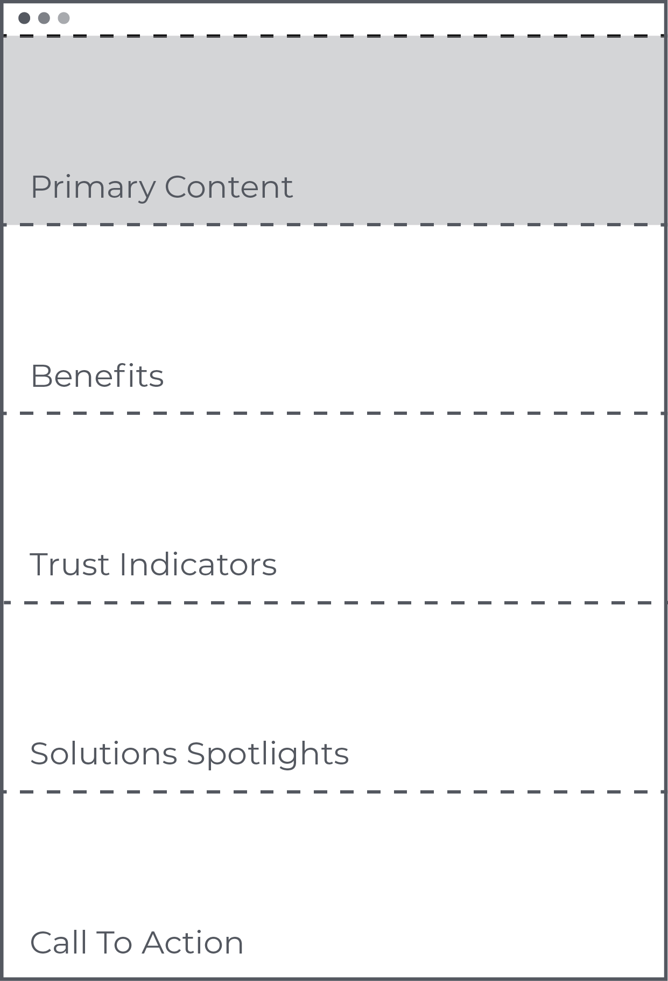Image resolution: width=668 pixels, height=981 pixels.
Task: Click blank space above Solutions Spotlights label
Action: (x=334, y=668)
